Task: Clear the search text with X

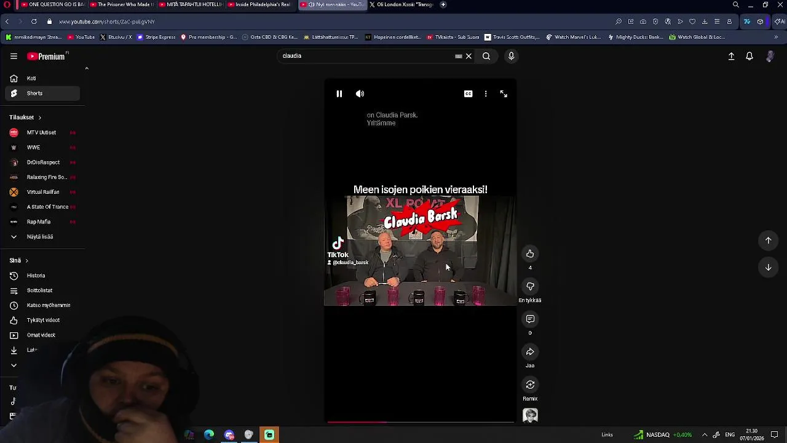Action: (469, 56)
